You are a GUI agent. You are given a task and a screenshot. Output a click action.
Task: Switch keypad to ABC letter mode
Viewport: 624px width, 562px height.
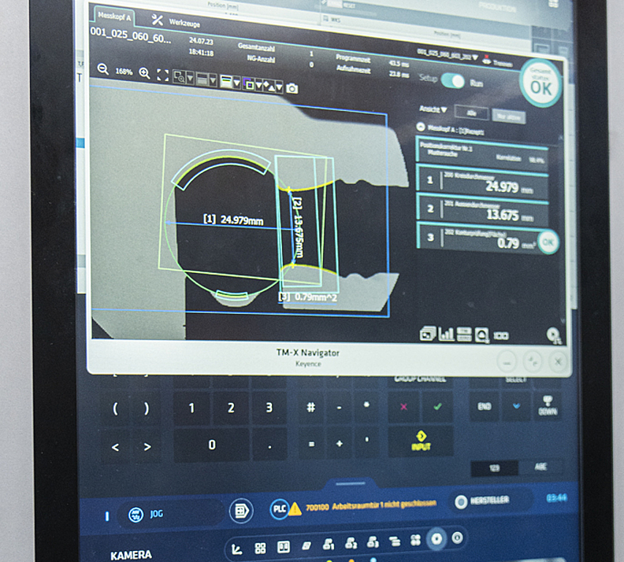coord(541,466)
